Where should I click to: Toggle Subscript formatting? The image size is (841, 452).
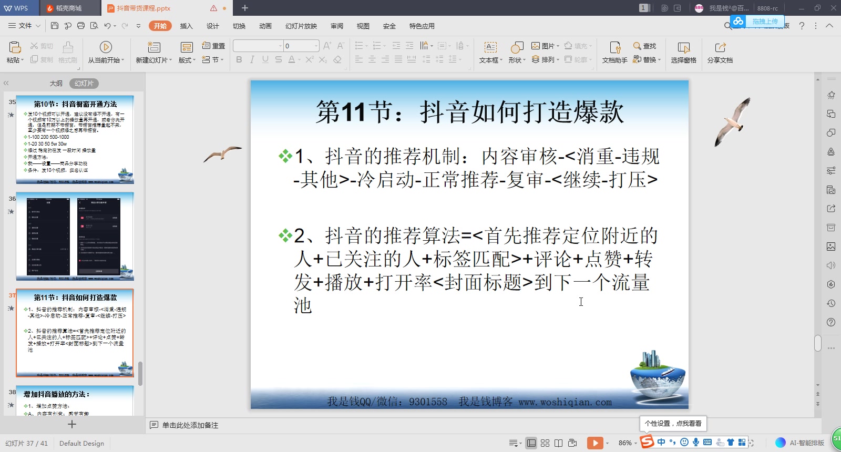[x=323, y=59]
